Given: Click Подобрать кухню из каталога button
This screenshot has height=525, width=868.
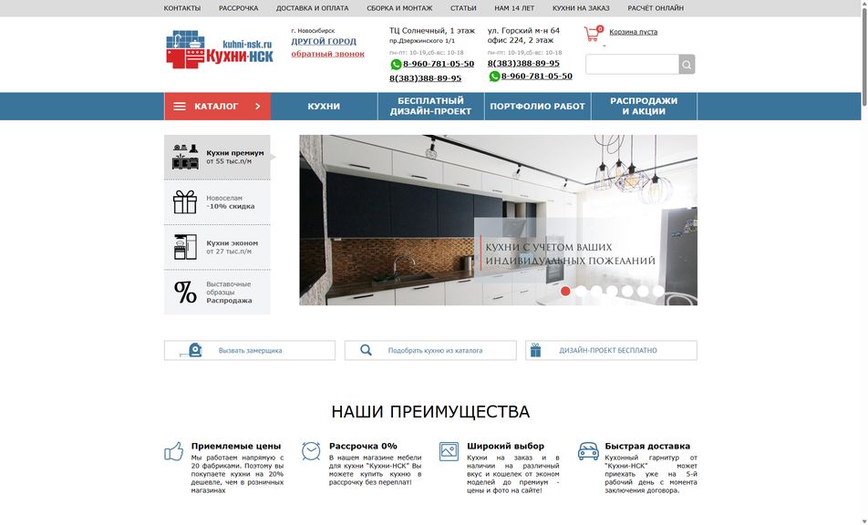Looking at the screenshot, I should pyautogui.click(x=430, y=350).
